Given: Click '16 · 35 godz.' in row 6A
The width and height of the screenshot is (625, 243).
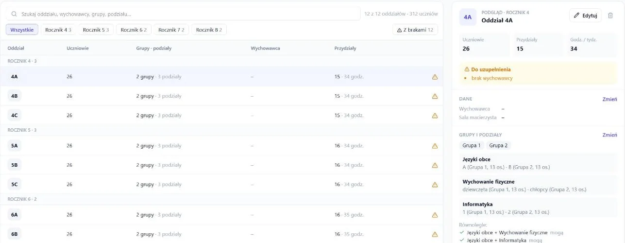Looking at the screenshot, I should coord(349,215).
